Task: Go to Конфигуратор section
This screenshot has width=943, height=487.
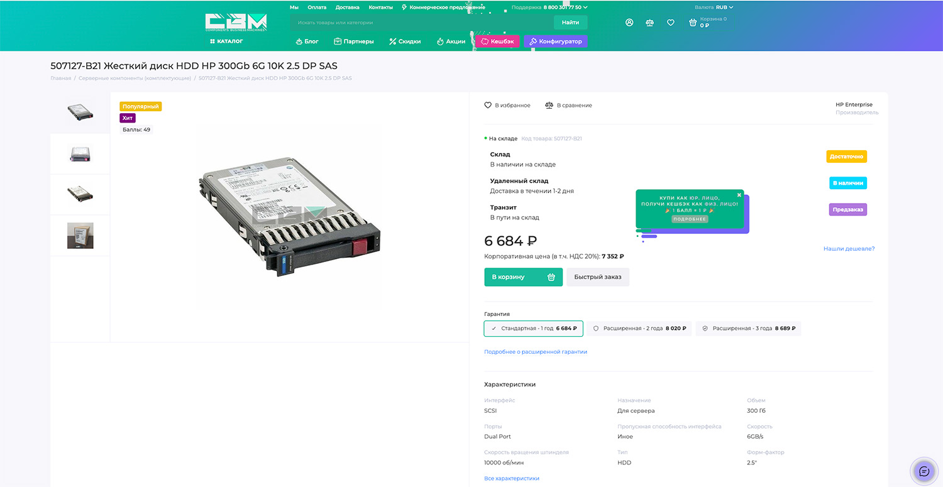Action: click(x=556, y=41)
